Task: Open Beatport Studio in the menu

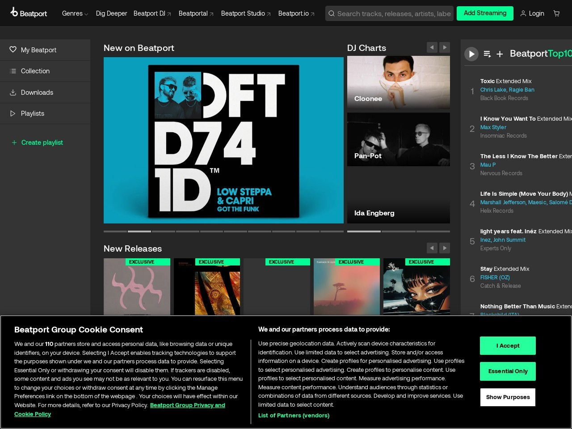Action: (x=246, y=13)
